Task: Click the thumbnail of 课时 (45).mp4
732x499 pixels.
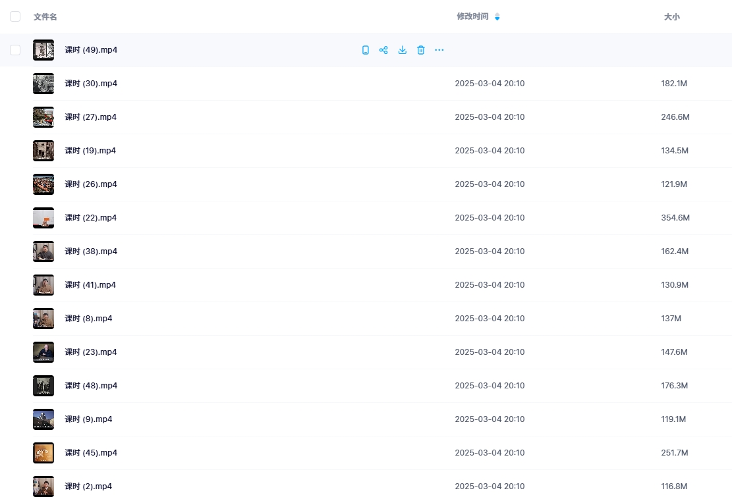Action: pos(43,453)
